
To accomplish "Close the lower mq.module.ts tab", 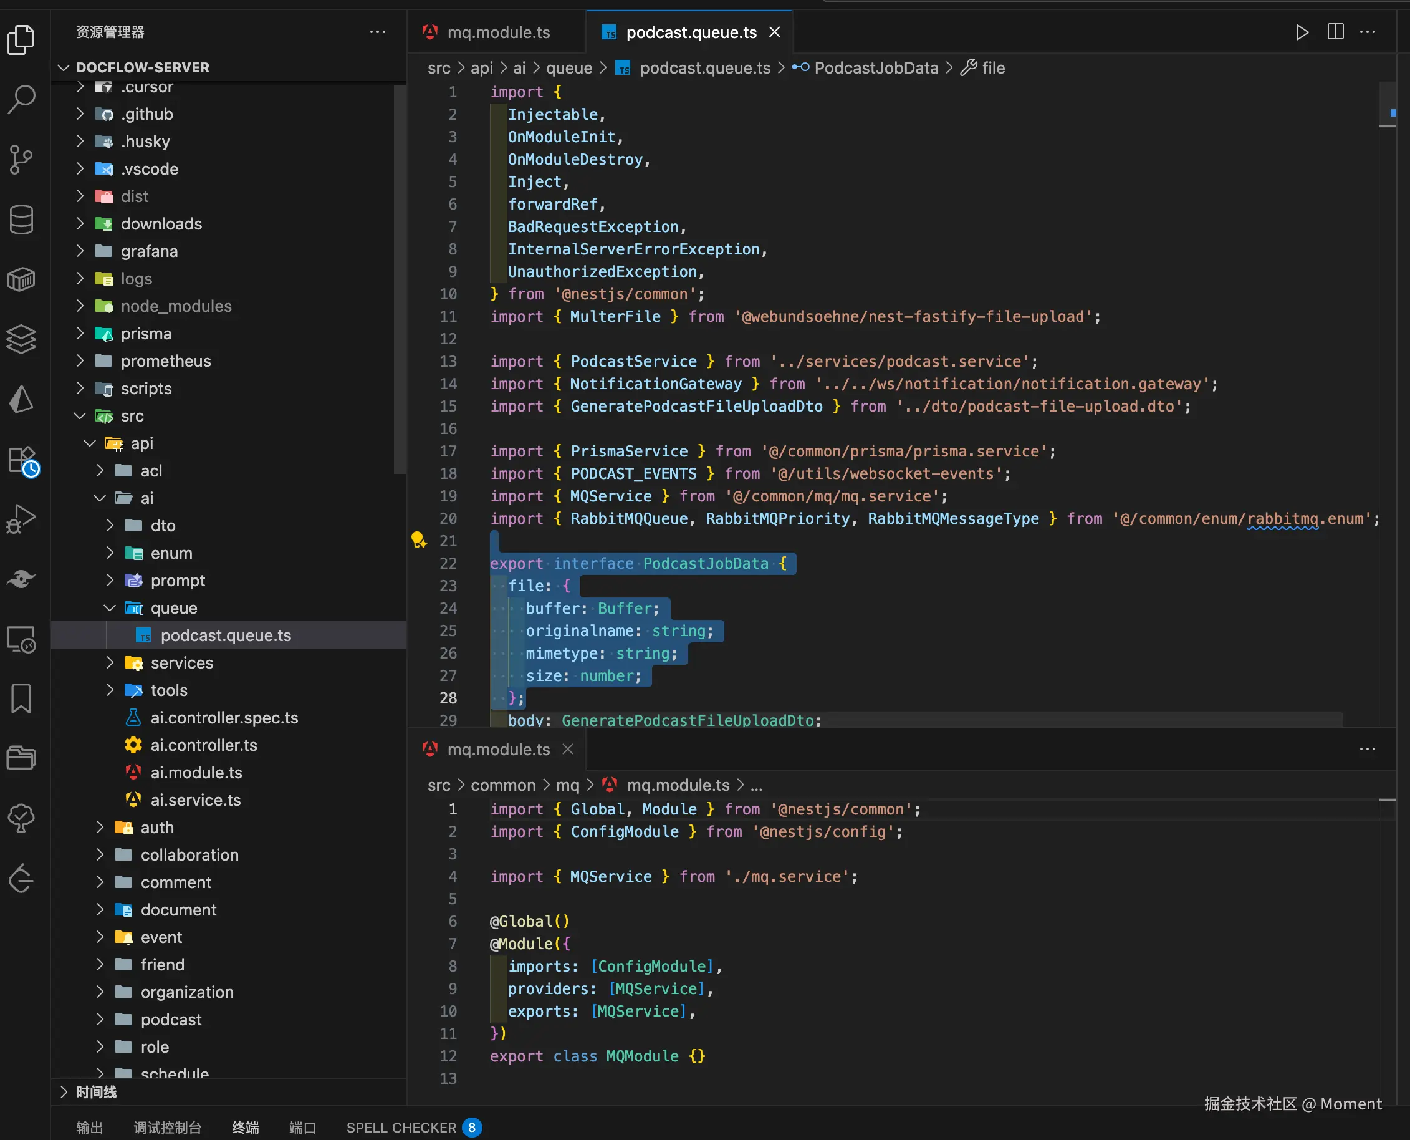I will pos(568,749).
